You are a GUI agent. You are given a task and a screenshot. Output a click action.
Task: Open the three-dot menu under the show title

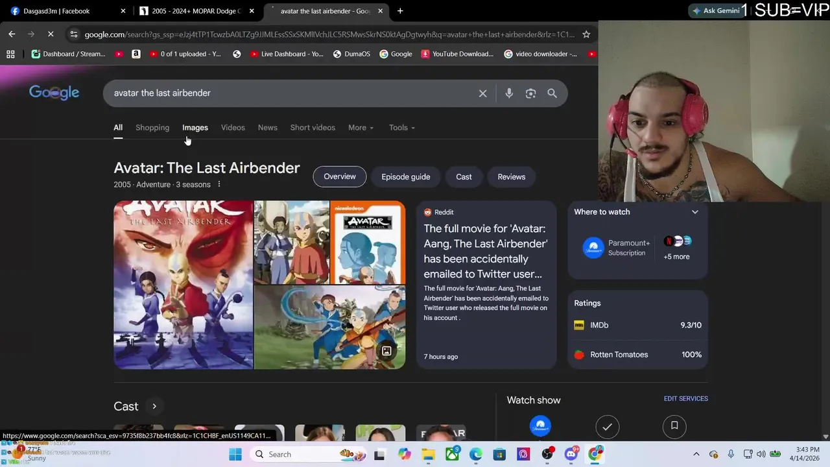click(219, 184)
